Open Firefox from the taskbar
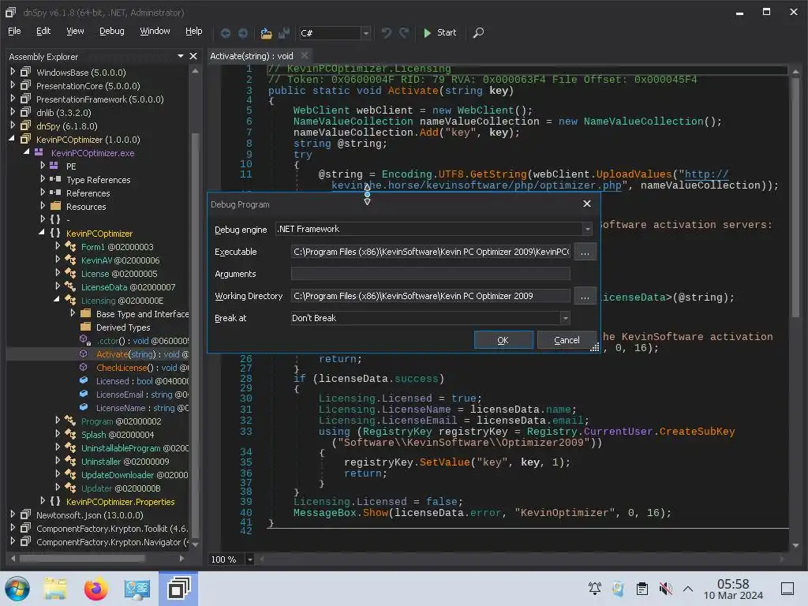 [x=95, y=589]
